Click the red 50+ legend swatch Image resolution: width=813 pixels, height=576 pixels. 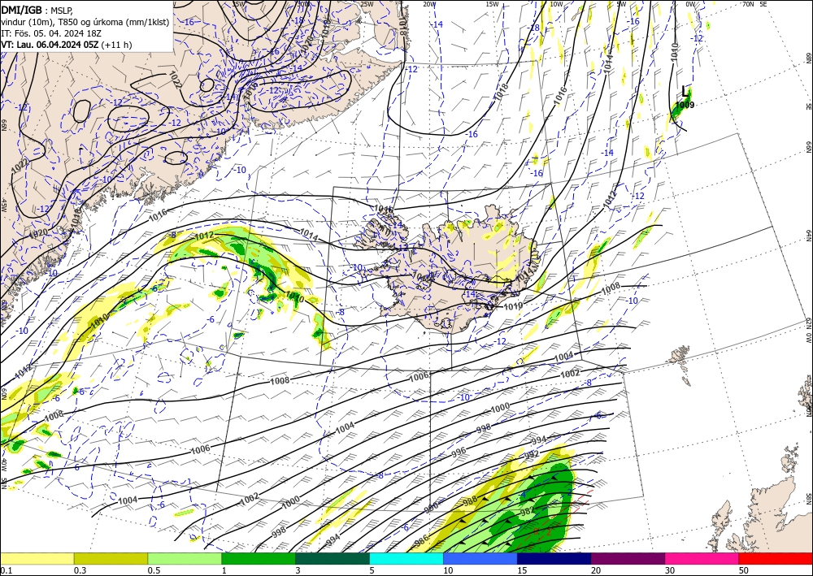[776, 558]
